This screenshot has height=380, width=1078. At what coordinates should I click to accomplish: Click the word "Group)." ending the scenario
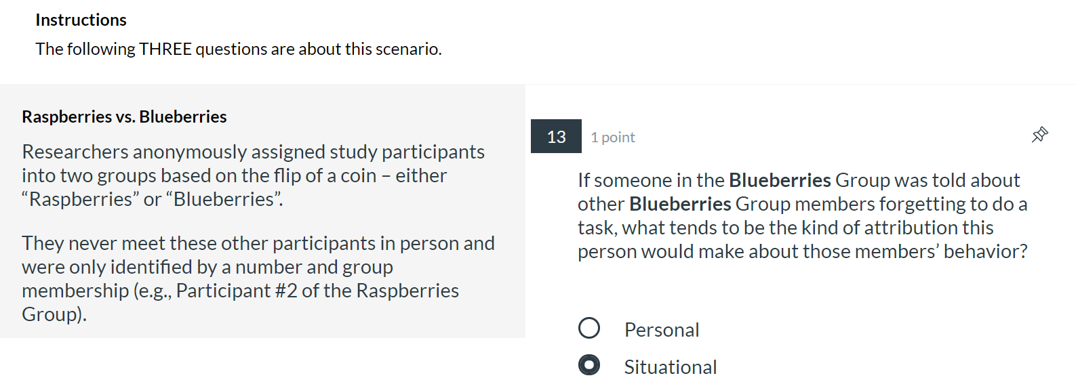(54, 314)
